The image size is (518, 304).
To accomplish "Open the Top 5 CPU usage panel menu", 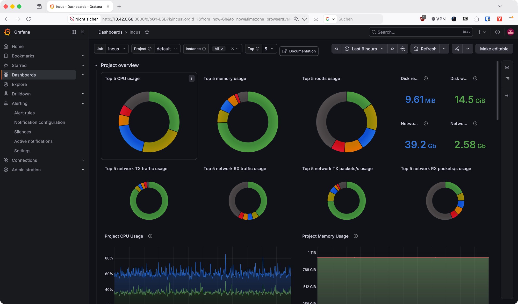I will point(192,78).
